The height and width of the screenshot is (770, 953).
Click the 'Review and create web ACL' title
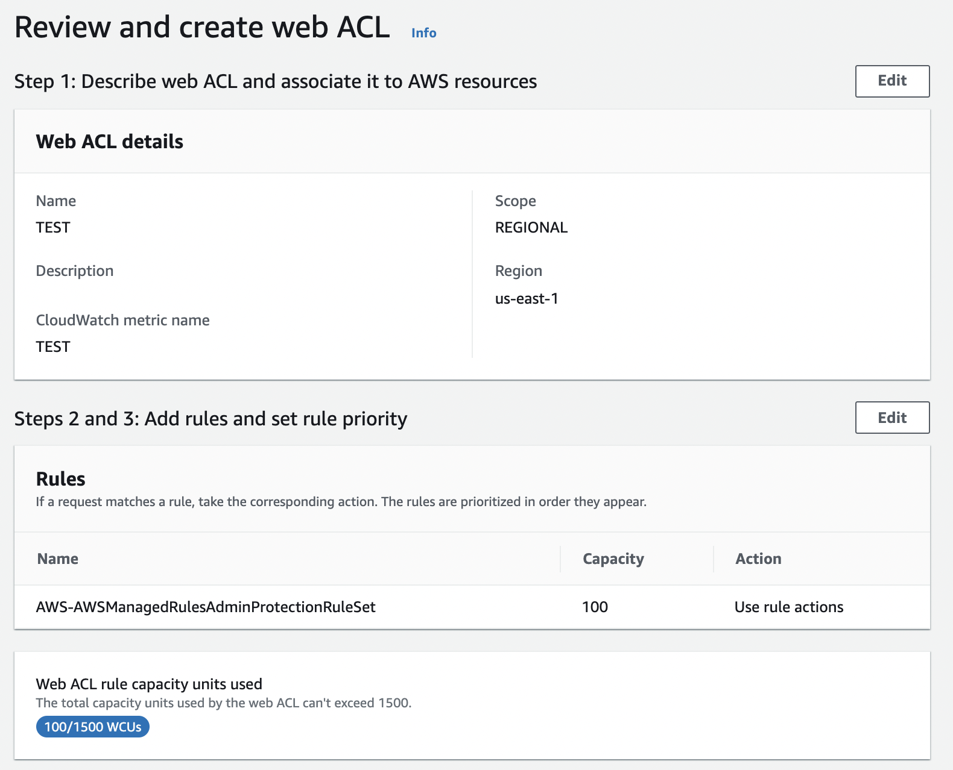[x=202, y=27]
